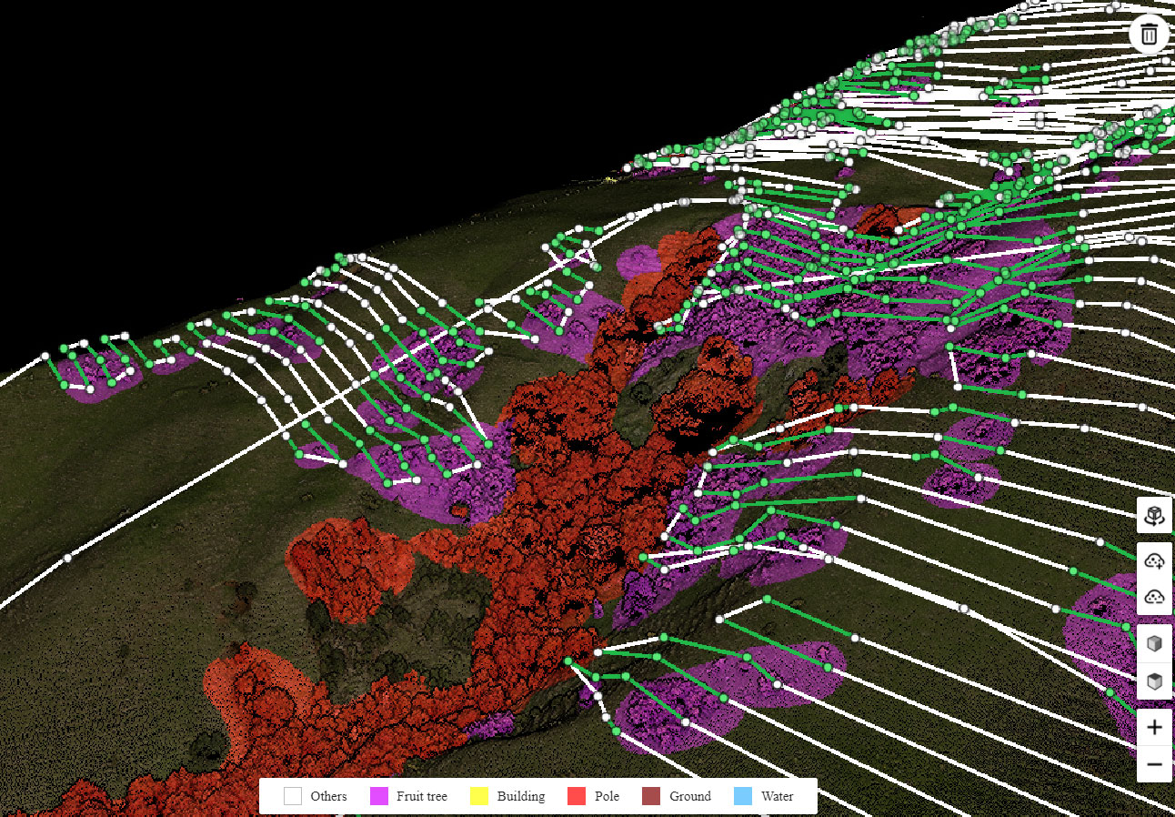The height and width of the screenshot is (817, 1175).
Task: Select the 3D rotate view tool
Action: (x=1153, y=515)
